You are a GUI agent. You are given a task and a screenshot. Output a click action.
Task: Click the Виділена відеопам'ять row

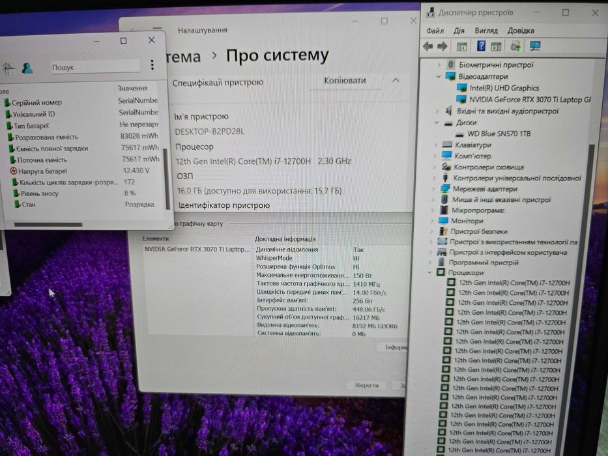[327, 326]
